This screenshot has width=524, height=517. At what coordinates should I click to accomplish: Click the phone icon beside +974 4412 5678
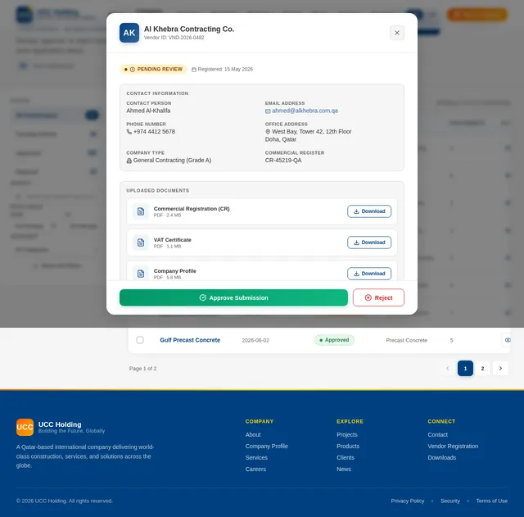pos(129,132)
